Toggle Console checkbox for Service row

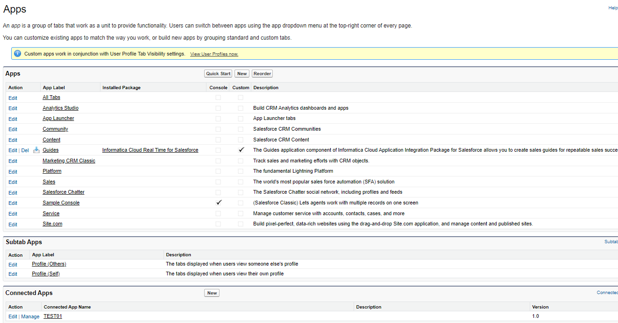[x=218, y=213]
